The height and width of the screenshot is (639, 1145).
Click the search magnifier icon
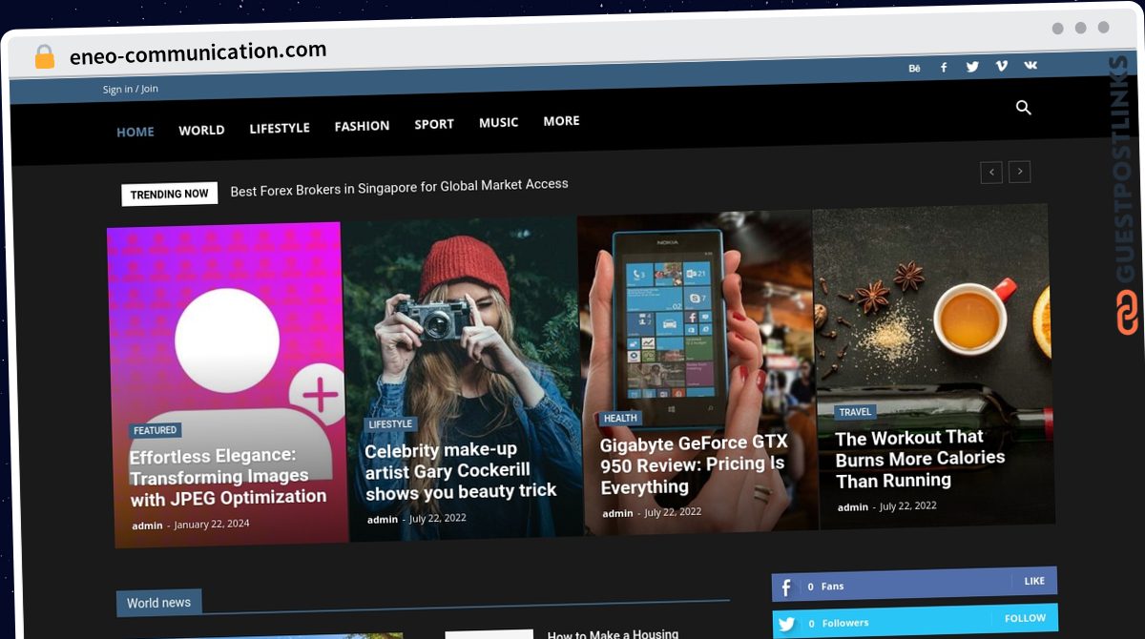click(1024, 108)
